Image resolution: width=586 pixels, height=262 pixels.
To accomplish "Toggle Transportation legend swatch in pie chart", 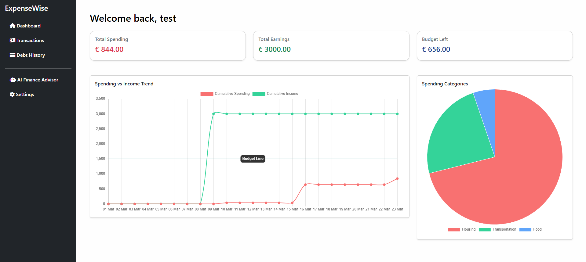I will coord(485,229).
